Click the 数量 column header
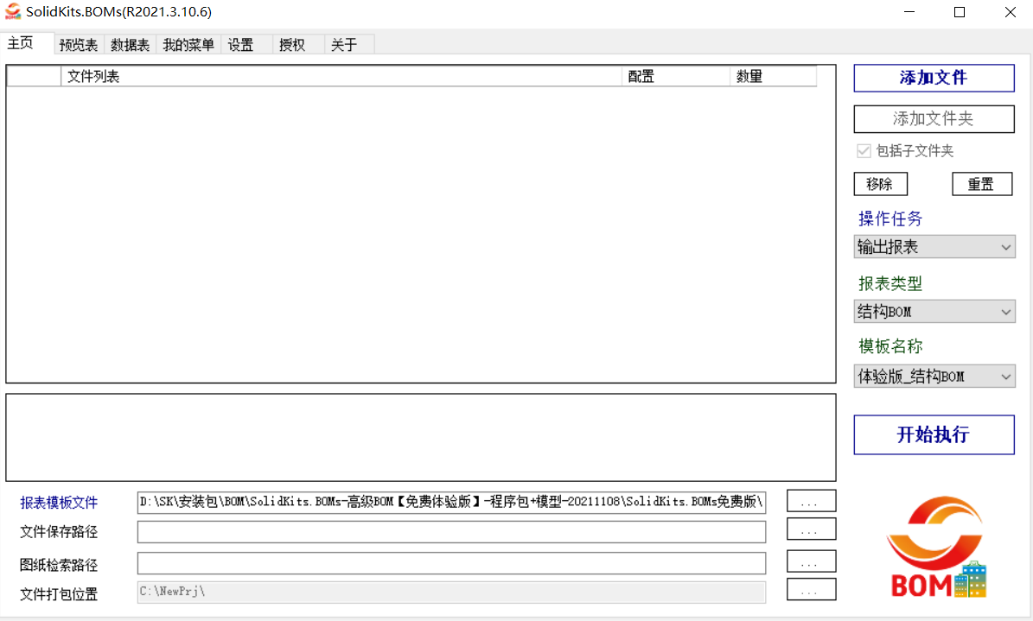1033x621 pixels. click(x=774, y=76)
